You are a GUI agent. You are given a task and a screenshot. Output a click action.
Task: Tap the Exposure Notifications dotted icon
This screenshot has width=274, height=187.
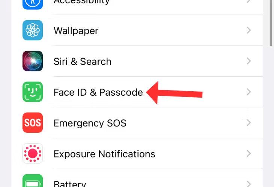33,153
